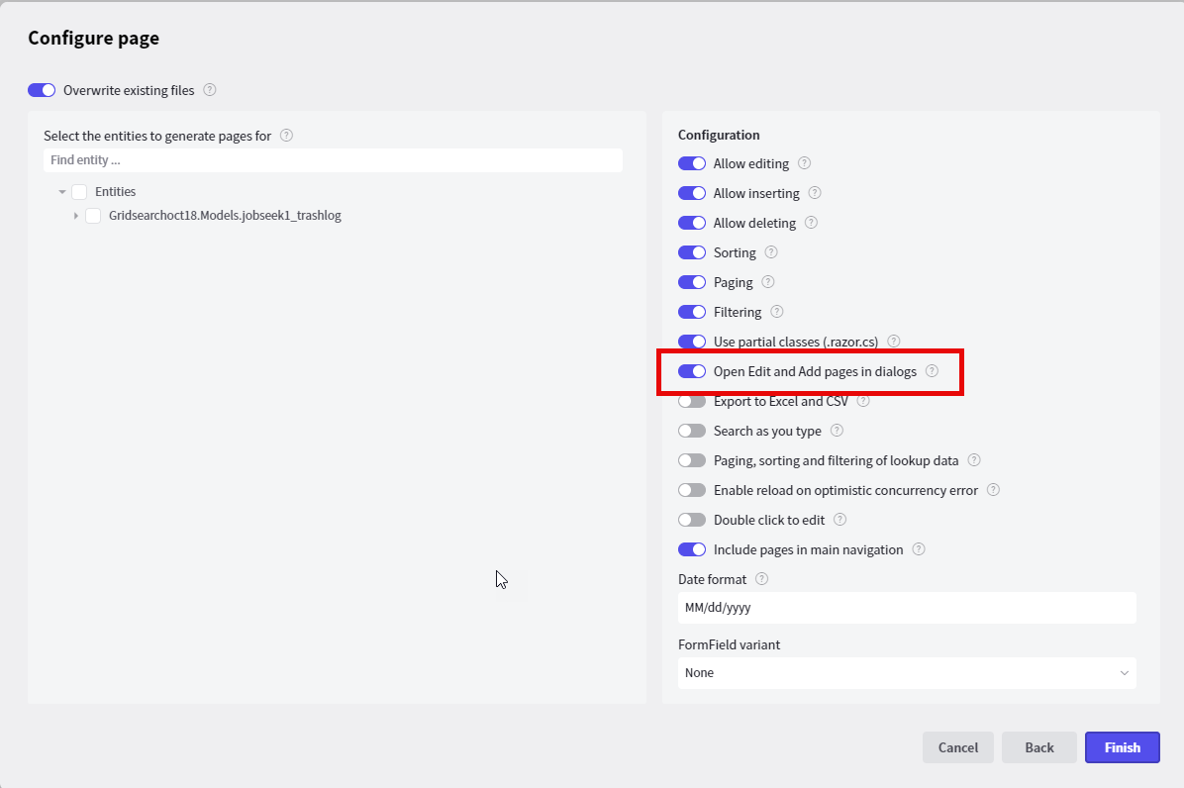Open help for Overwrite existing files

[209, 89]
